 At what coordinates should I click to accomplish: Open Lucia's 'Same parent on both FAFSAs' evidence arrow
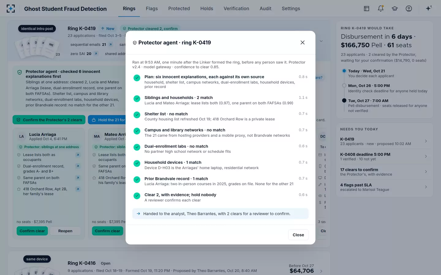coord(78,178)
